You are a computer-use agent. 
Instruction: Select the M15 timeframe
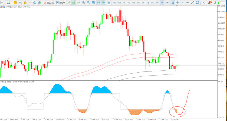click(x=115, y=3)
